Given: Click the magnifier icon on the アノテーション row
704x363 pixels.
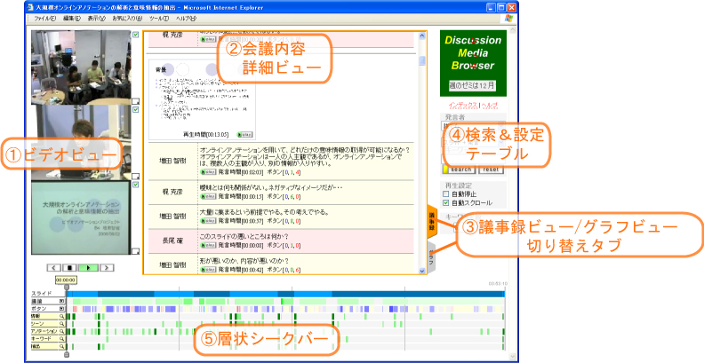Looking at the screenshot, I should point(62,331).
